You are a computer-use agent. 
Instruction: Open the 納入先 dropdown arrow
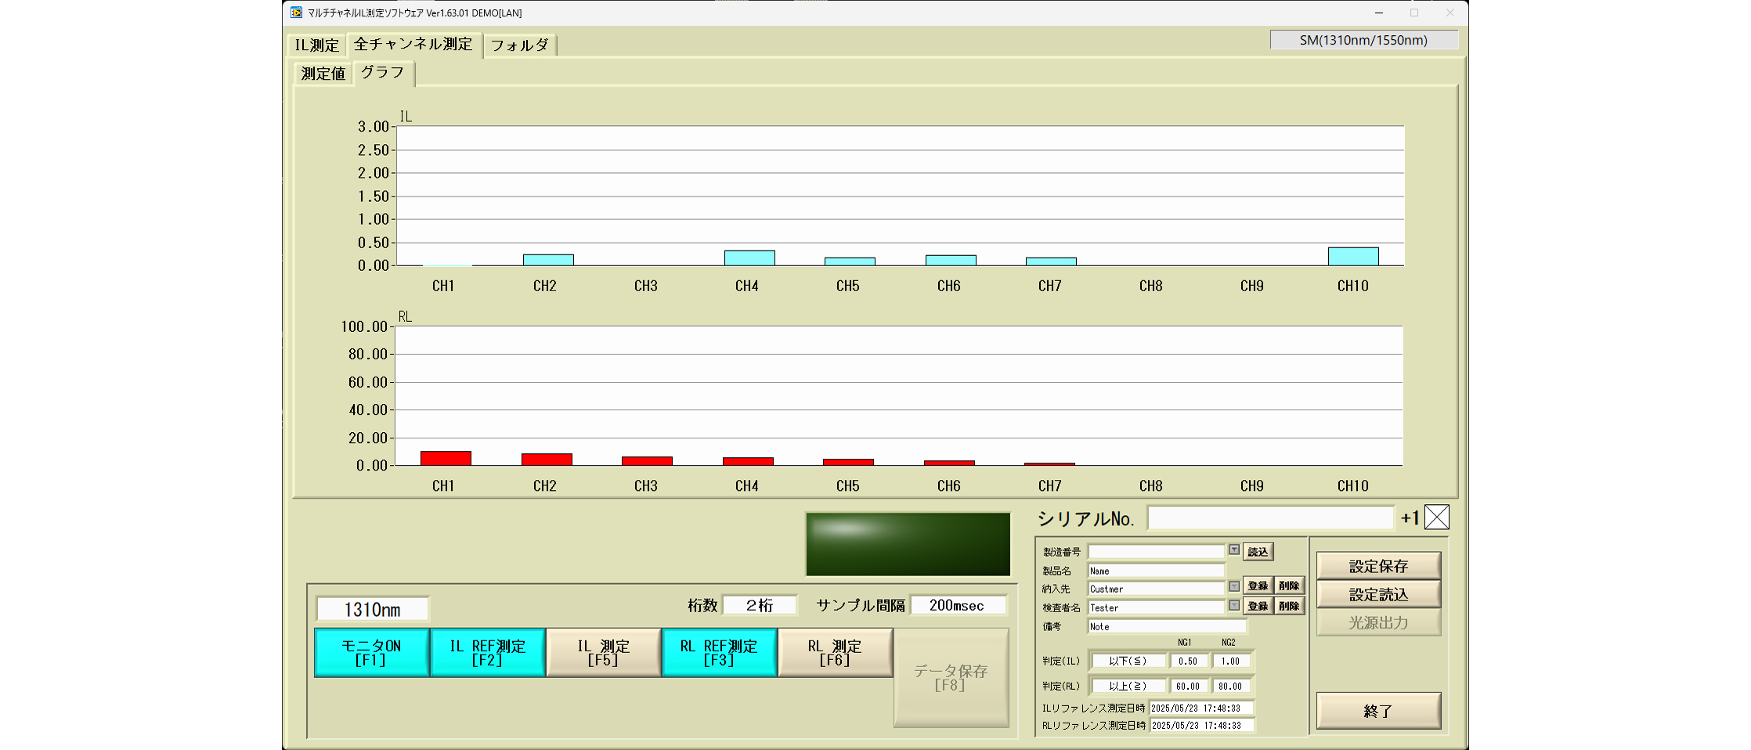click(x=1234, y=586)
